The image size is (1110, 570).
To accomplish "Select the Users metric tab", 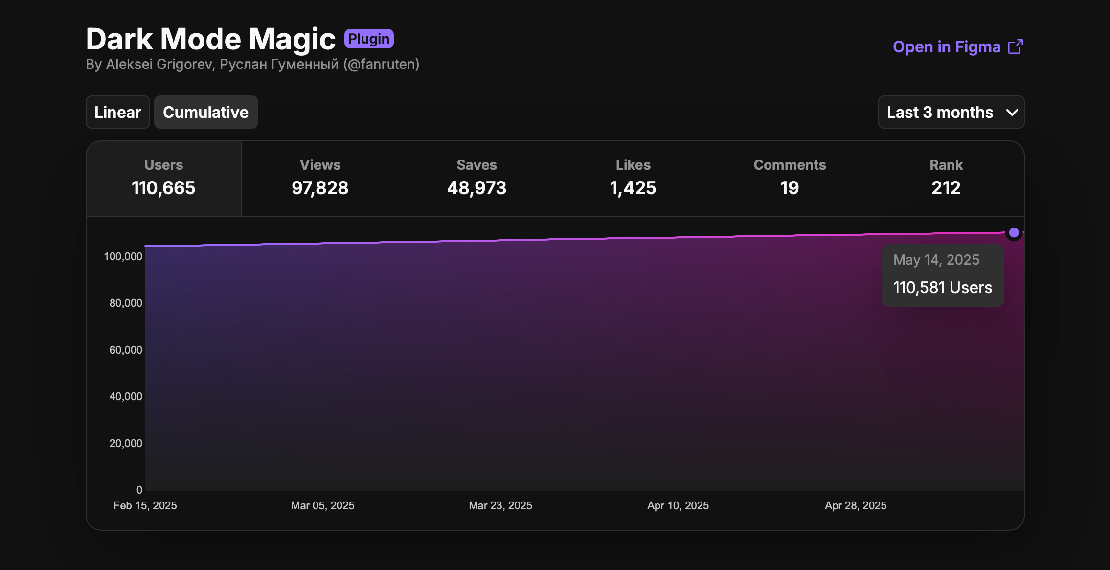I will (164, 179).
